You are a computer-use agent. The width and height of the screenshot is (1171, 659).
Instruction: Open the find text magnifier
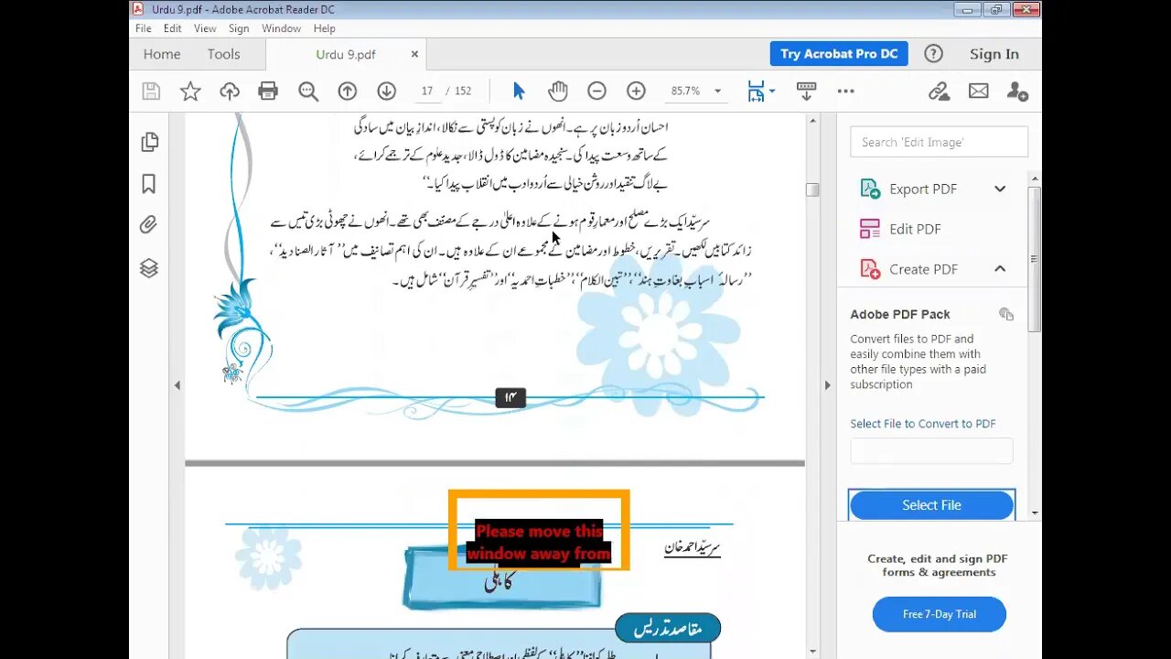[x=308, y=91]
